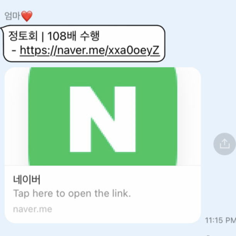Open the green Naver logo thumbnail
The width and height of the screenshot is (236, 236).
click(x=103, y=116)
